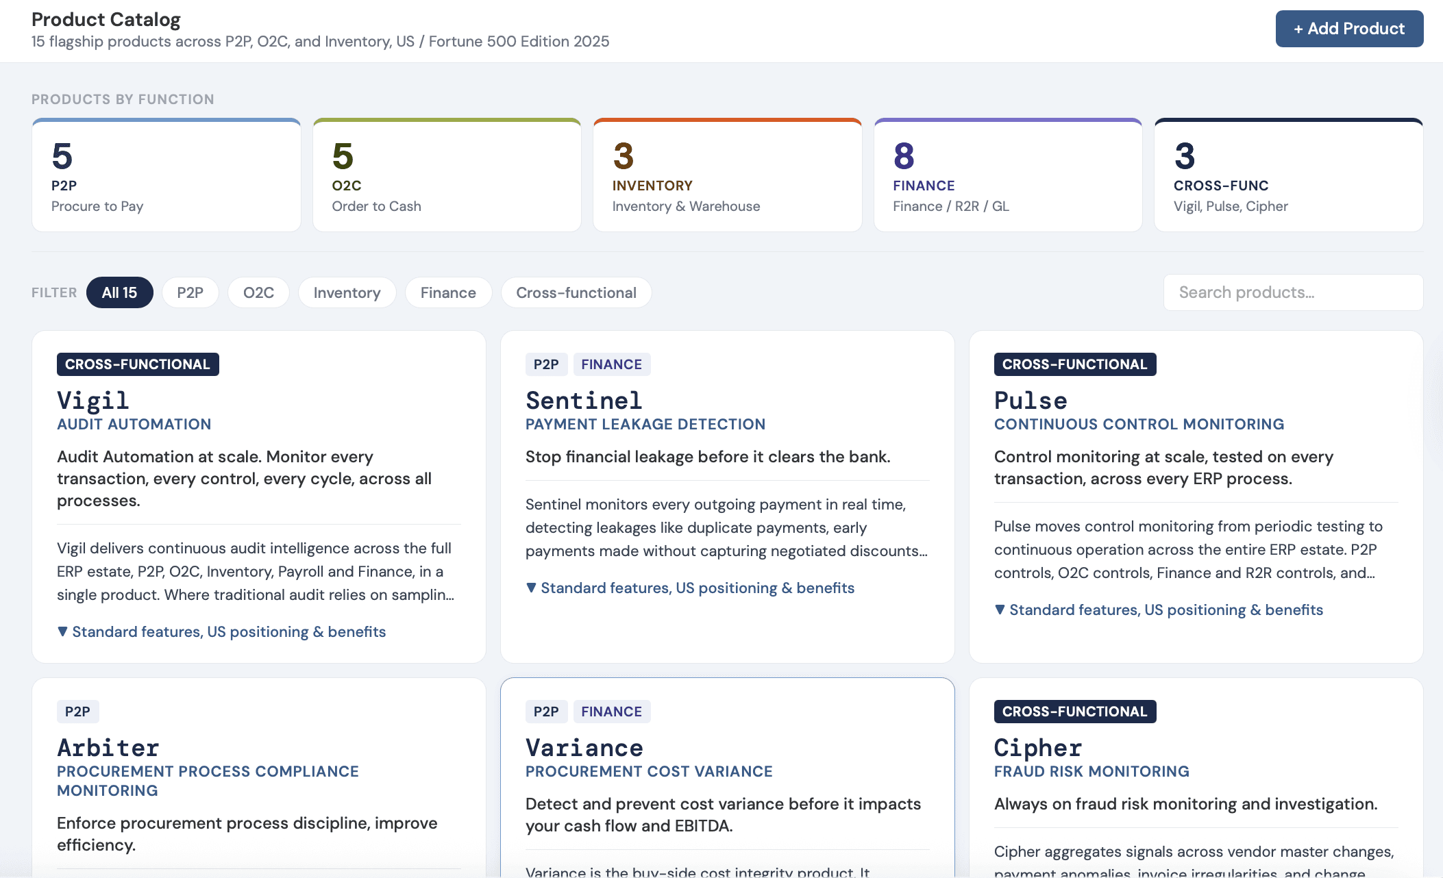Focus the Search products field
The image size is (1443, 878).
pyautogui.click(x=1292, y=292)
